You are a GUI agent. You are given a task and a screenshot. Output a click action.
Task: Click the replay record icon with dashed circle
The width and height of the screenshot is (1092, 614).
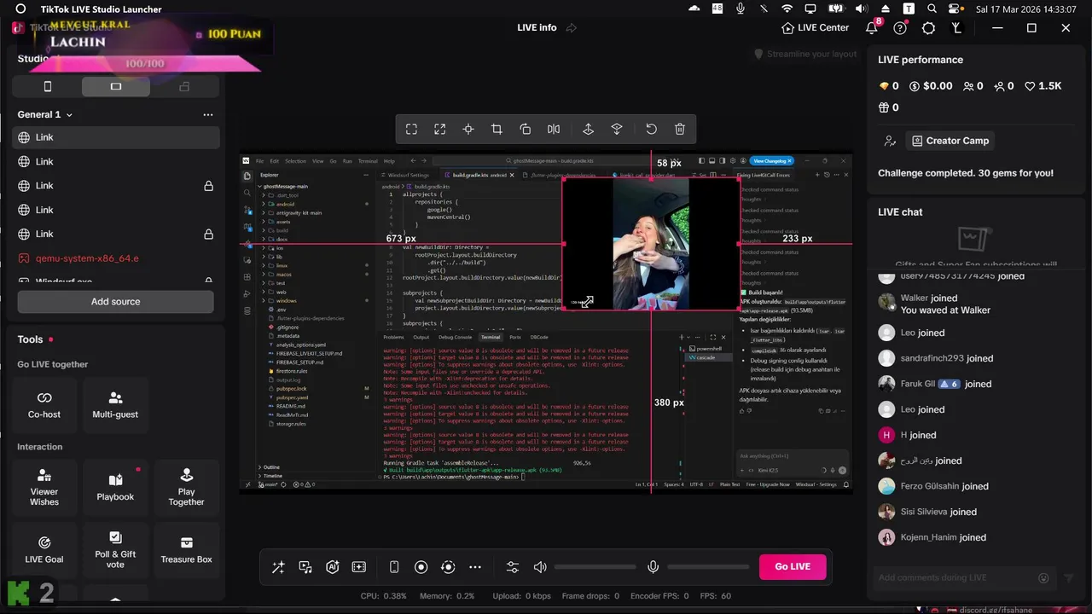pos(448,567)
